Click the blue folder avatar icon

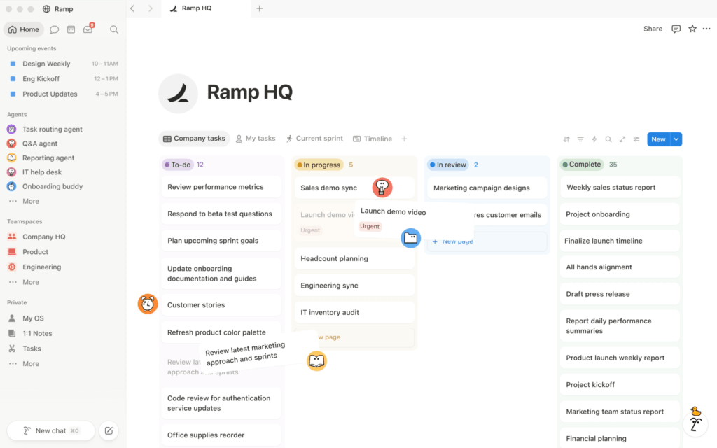pyautogui.click(x=410, y=238)
